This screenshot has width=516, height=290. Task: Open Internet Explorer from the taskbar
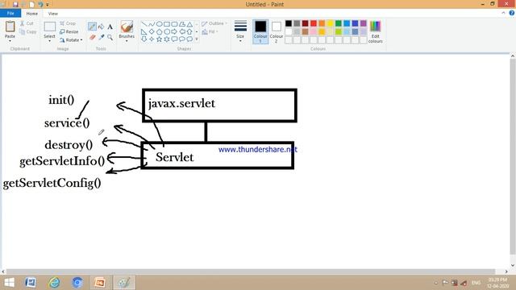coord(55,283)
